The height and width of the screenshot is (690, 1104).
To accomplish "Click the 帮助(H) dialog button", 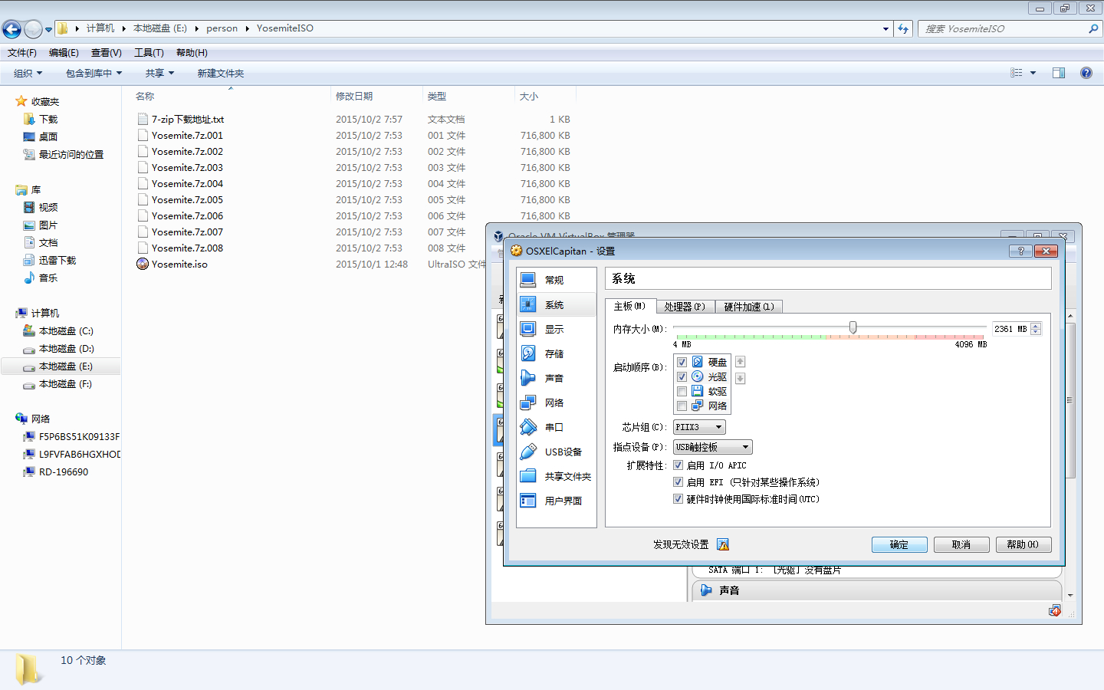I will pyautogui.click(x=1024, y=544).
